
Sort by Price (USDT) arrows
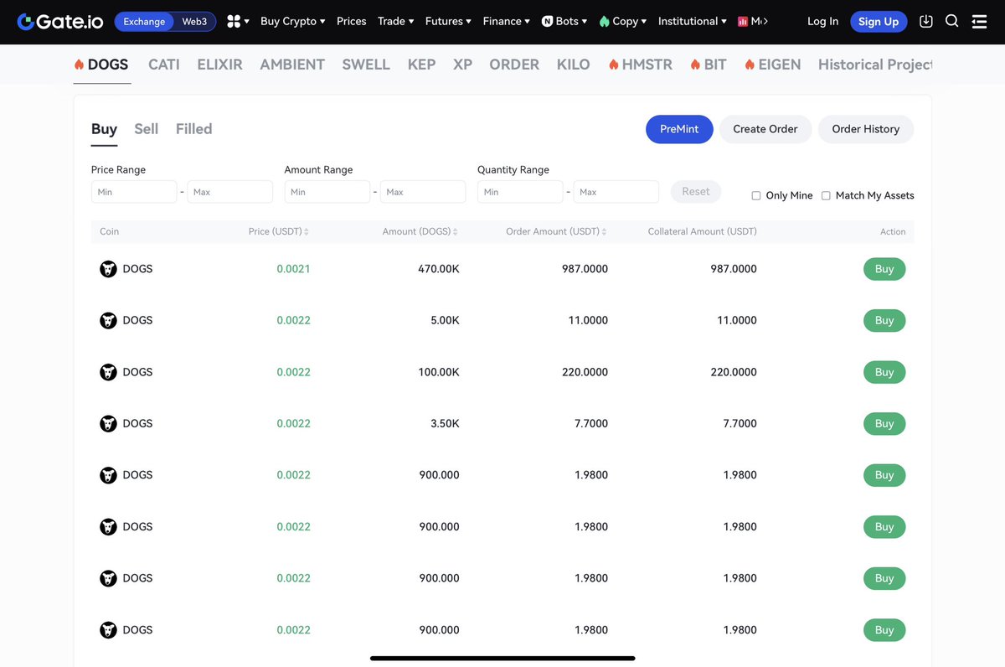307,232
